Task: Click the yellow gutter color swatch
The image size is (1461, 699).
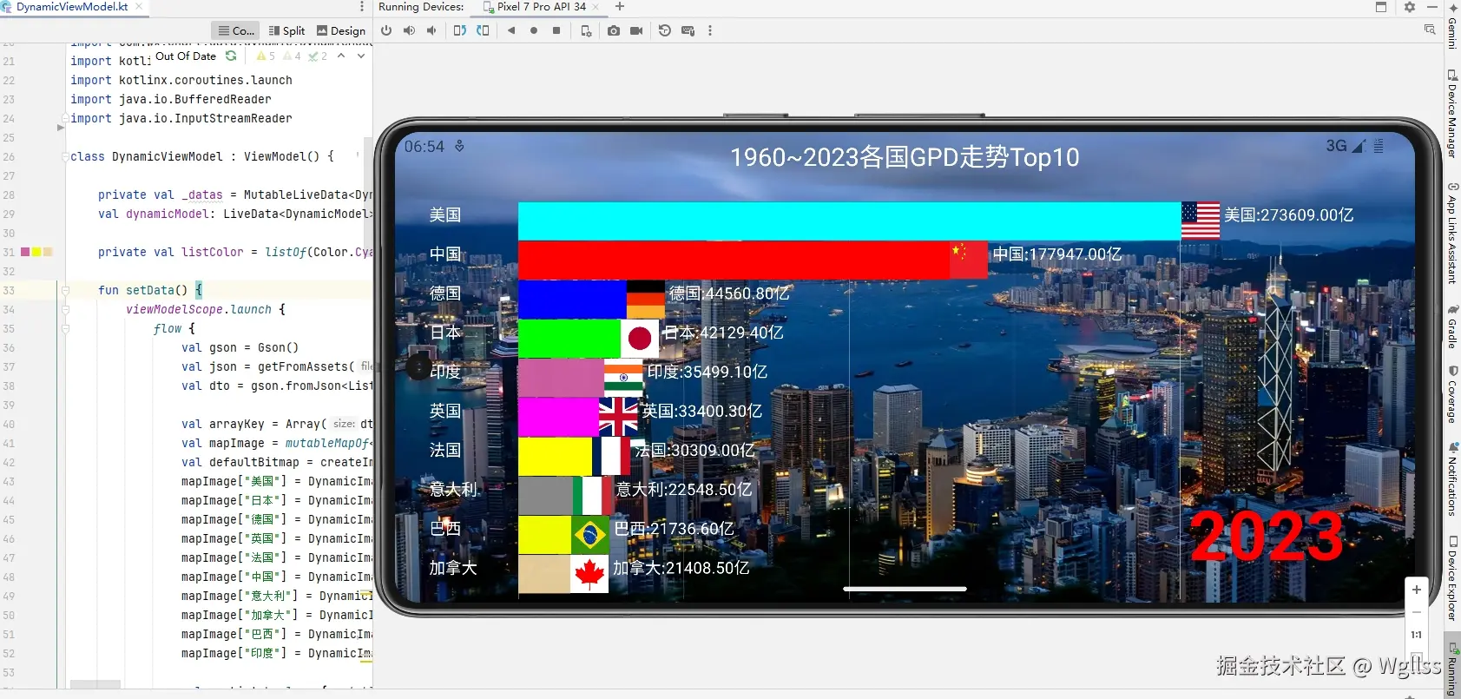Action: (36, 252)
